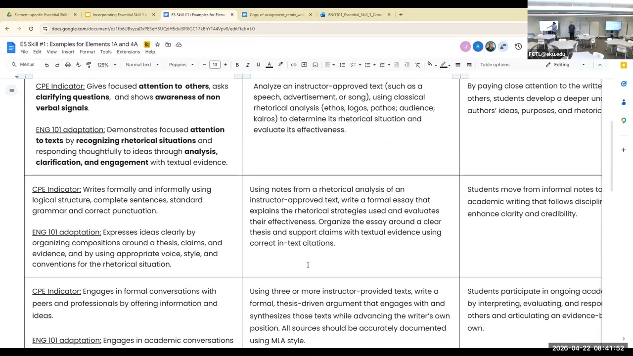Open the Edit menu
Screen dimensions: 633x356
(37, 52)
